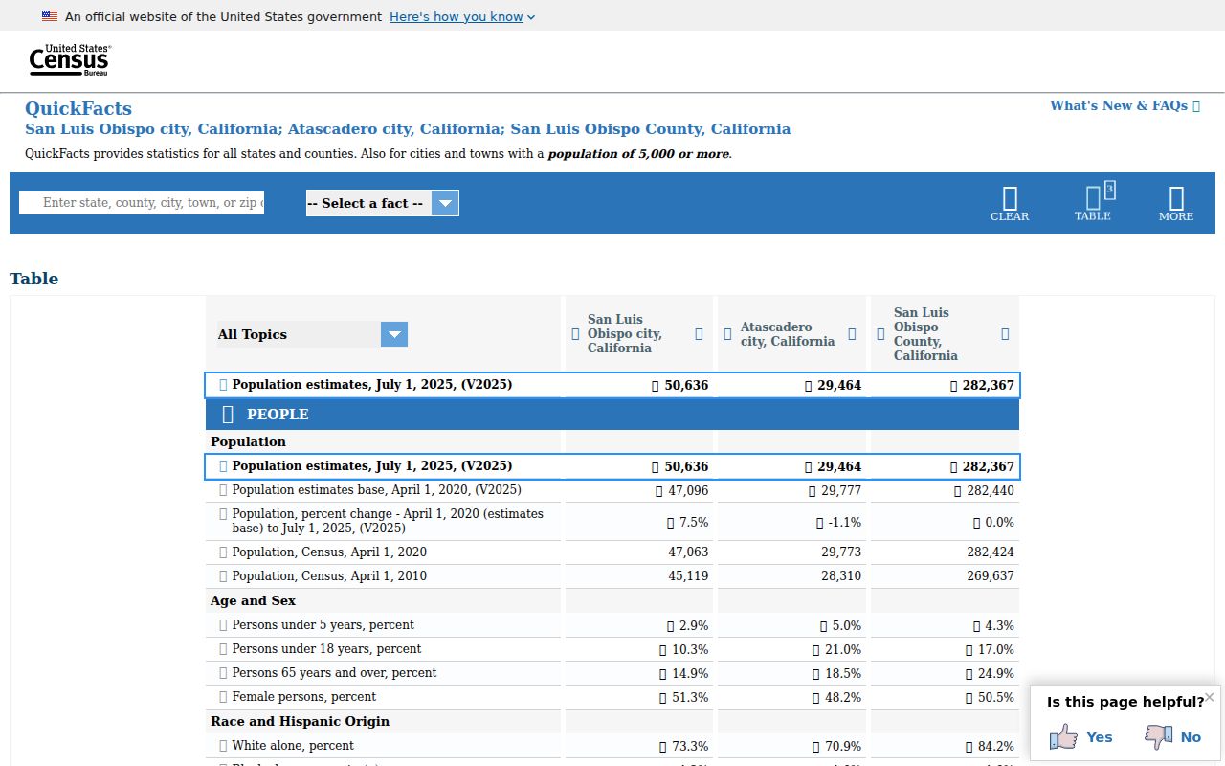1225x766 pixels.
Task: Click No in the helpful survey
Action: tap(1191, 736)
